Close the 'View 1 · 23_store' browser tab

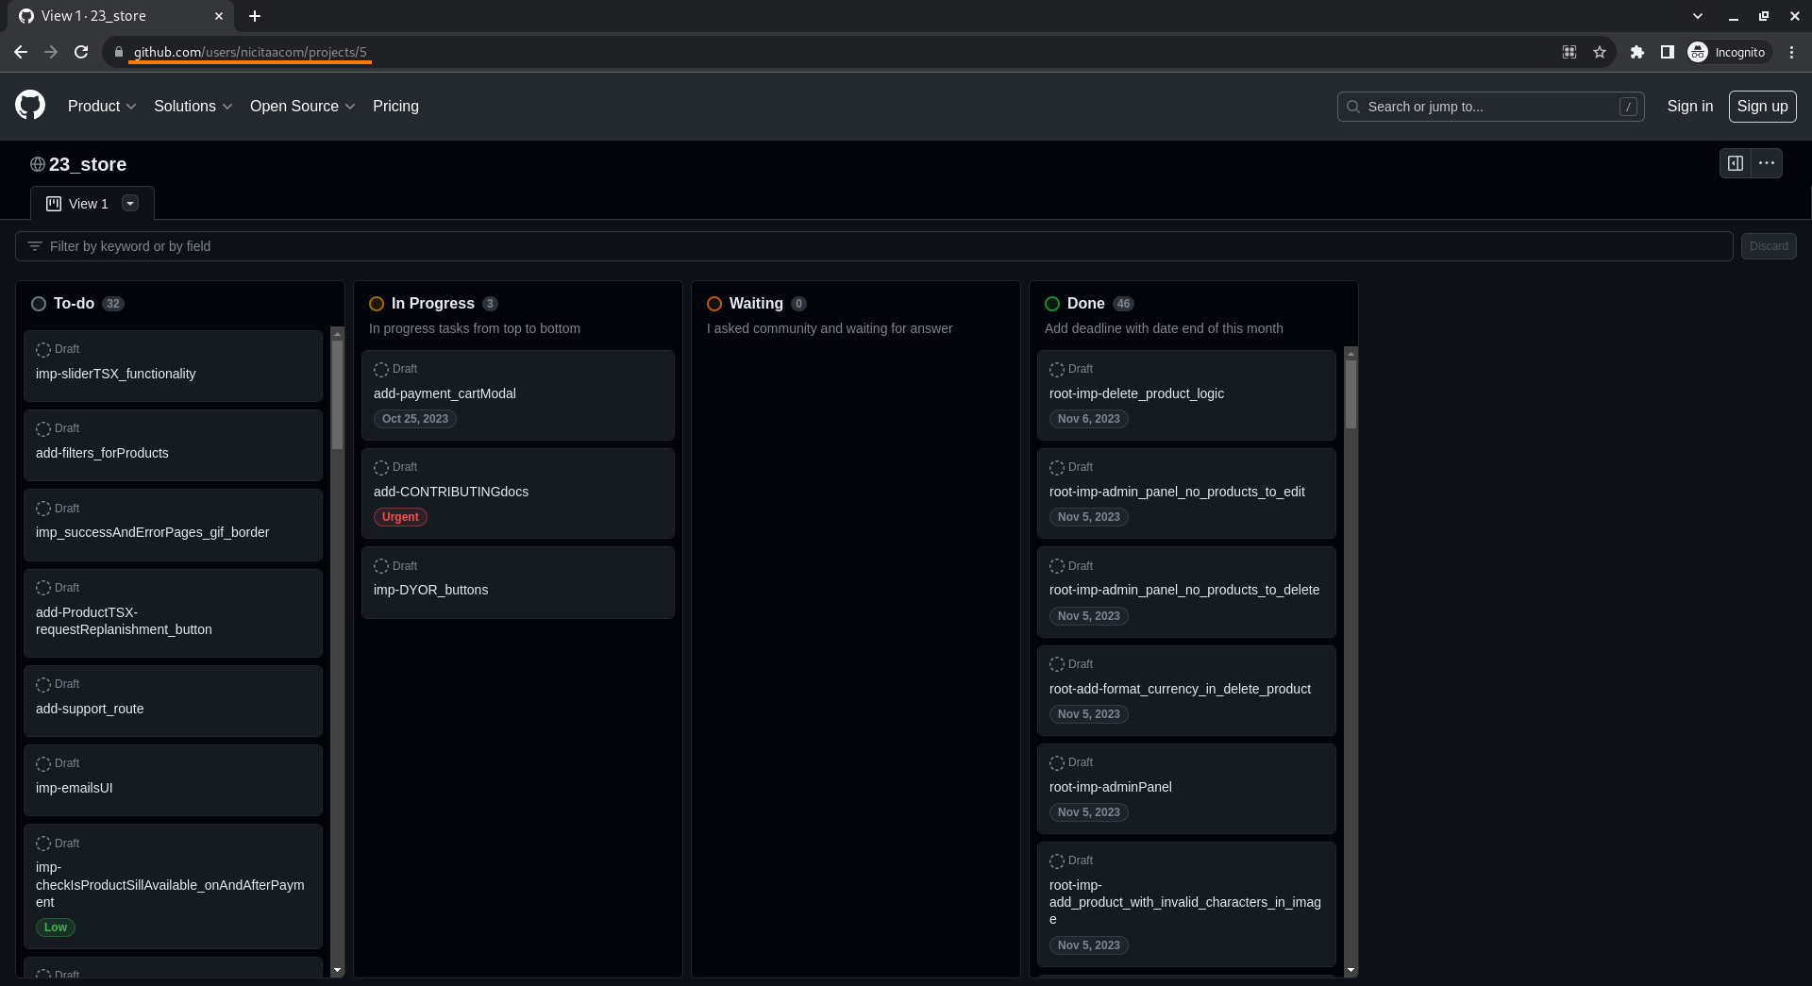point(219,16)
